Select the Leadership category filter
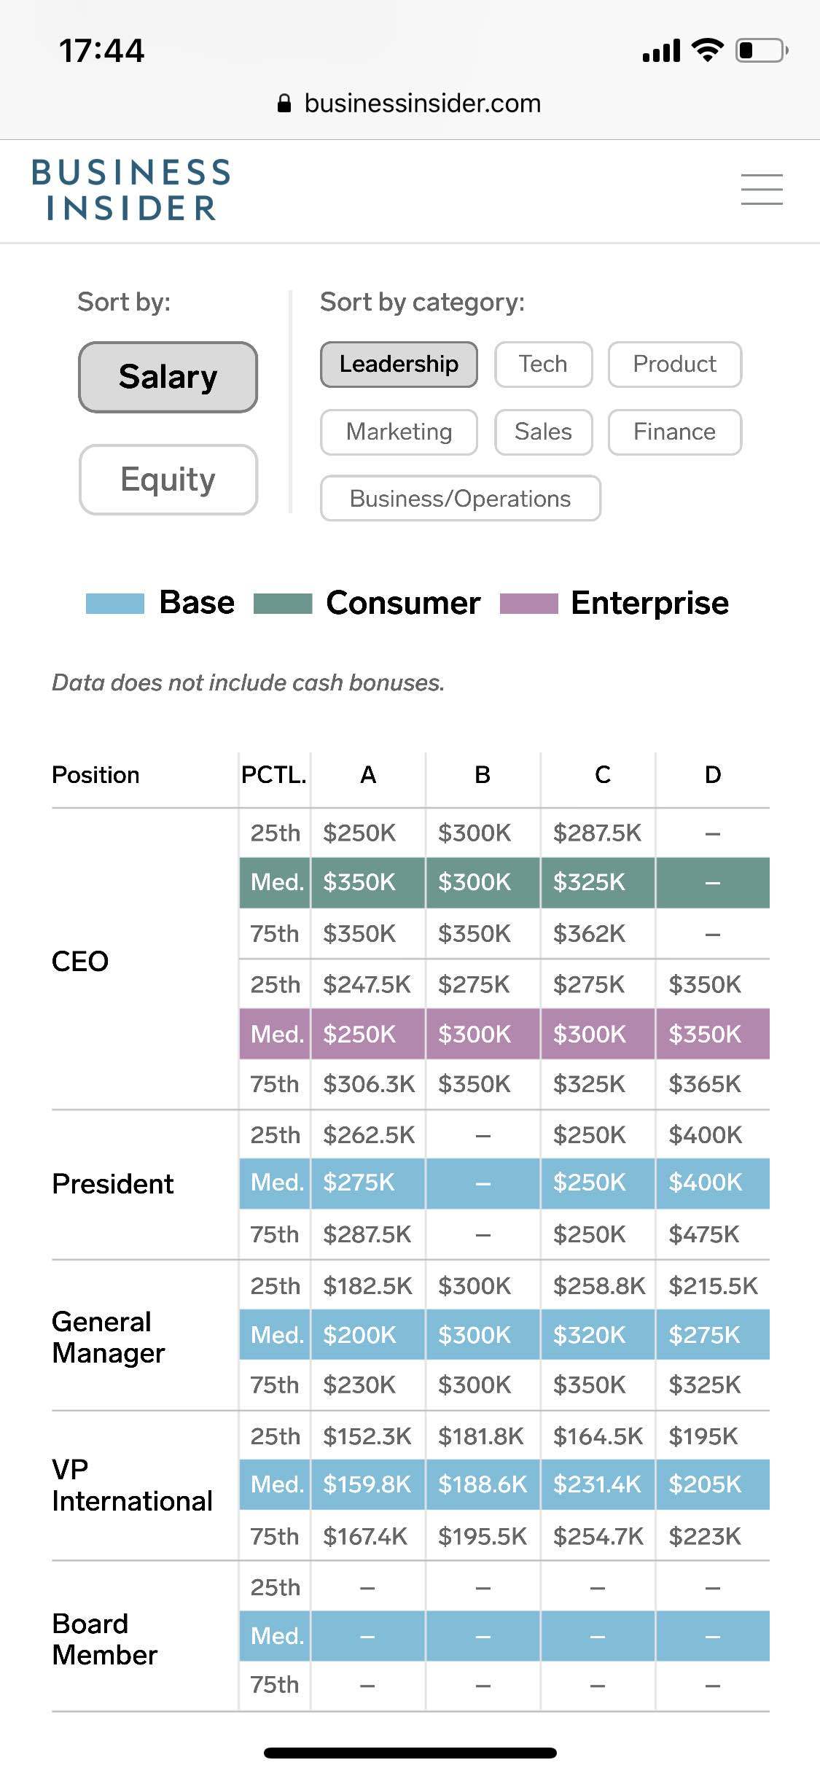 coord(399,364)
